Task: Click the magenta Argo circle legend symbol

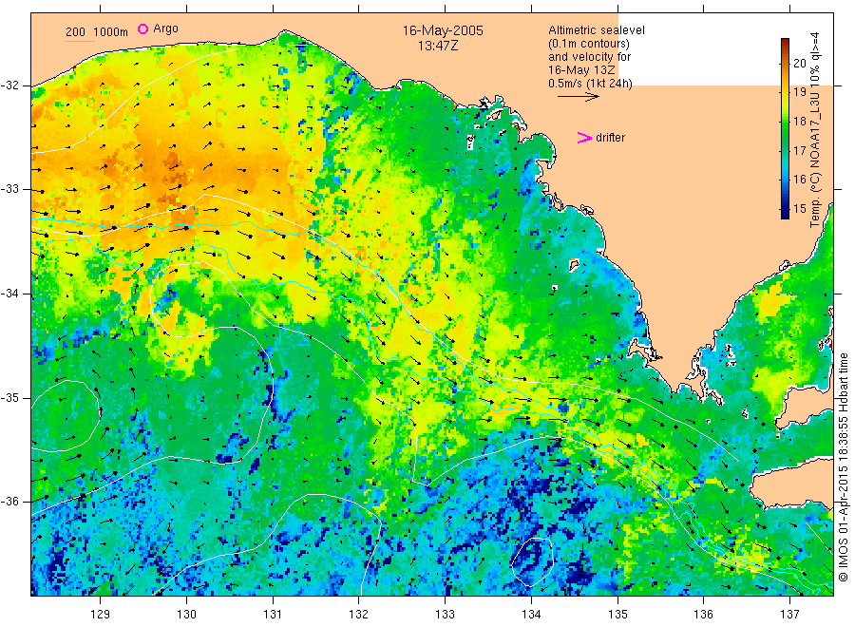Action: pyautogui.click(x=142, y=28)
